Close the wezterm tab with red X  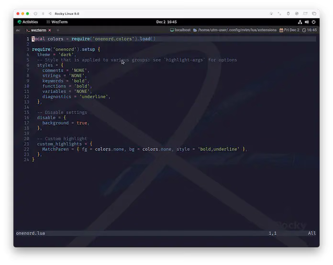point(49,30)
